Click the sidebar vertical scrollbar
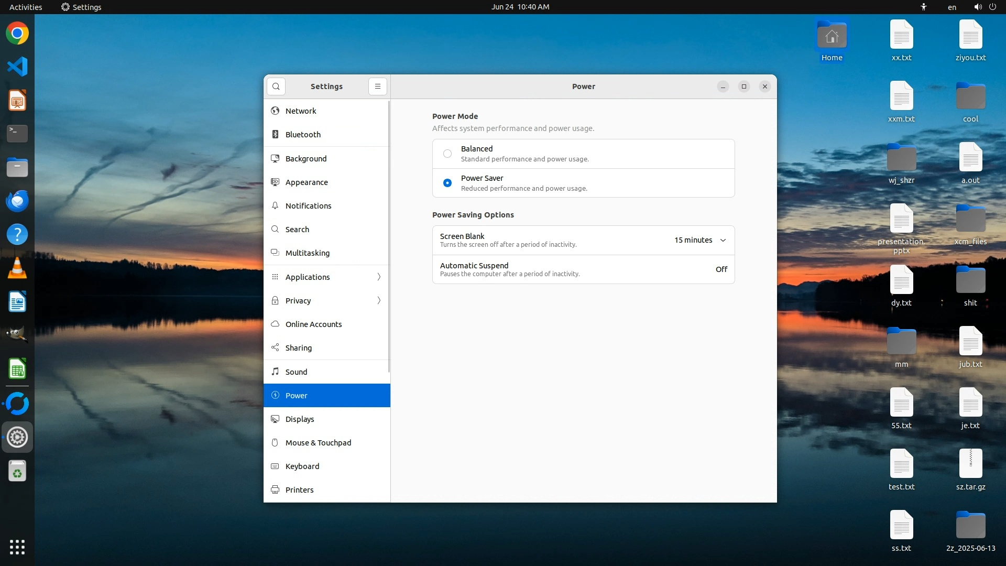 pos(389,236)
